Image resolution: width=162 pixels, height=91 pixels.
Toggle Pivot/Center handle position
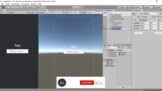[x=30, y=7]
